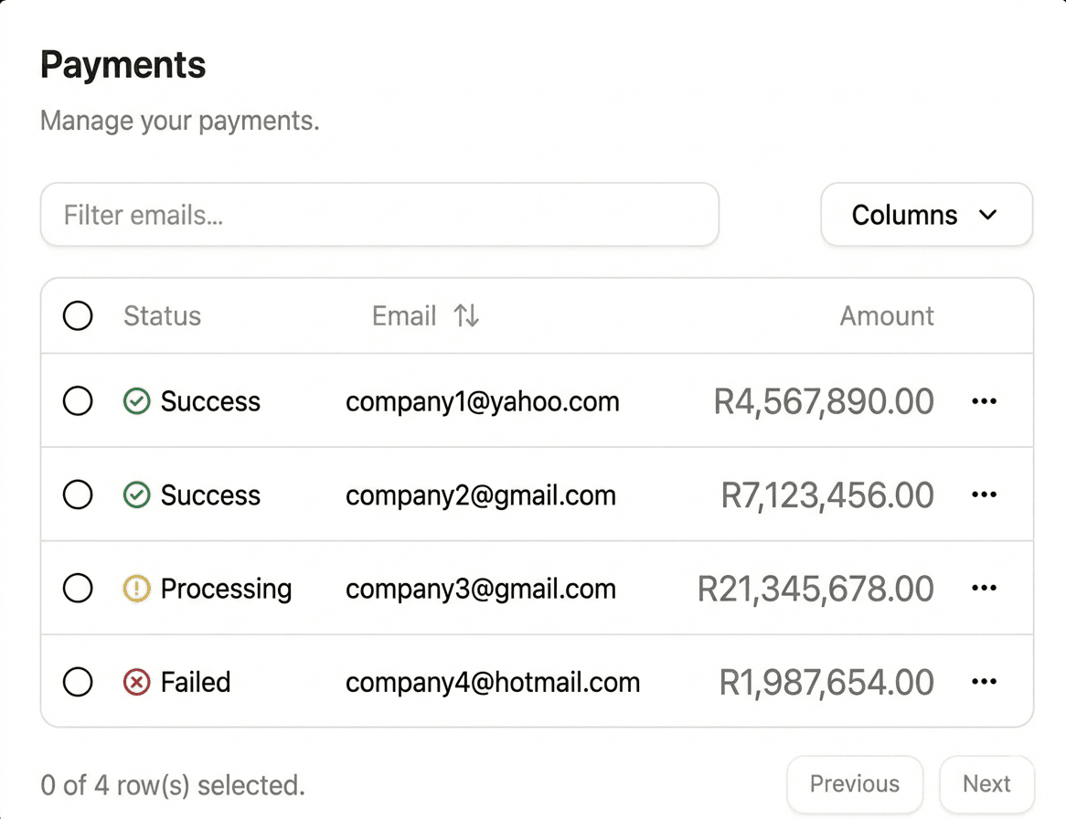Image resolution: width=1066 pixels, height=819 pixels.
Task: Click the Success check icon for company2@gmail.com
Action: 137,495
